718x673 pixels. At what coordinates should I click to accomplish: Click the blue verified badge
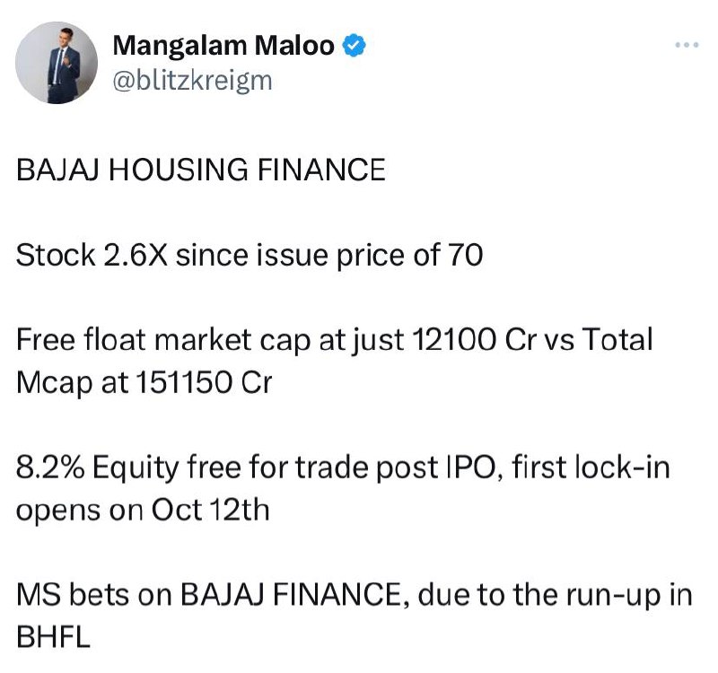pos(354,46)
